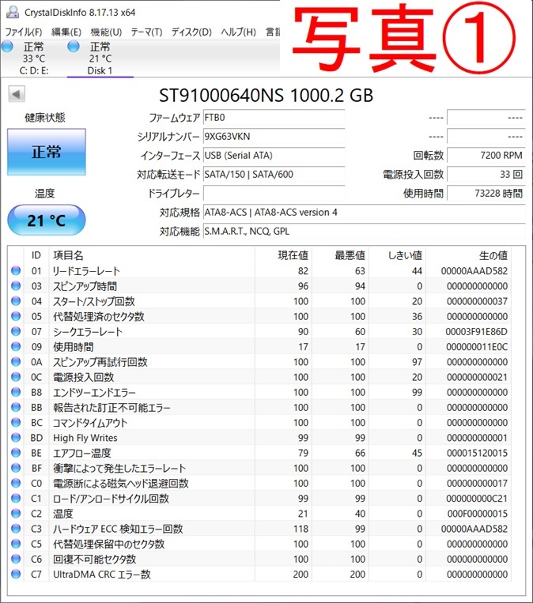Click status dot for ID C2 温度

(16, 514)
